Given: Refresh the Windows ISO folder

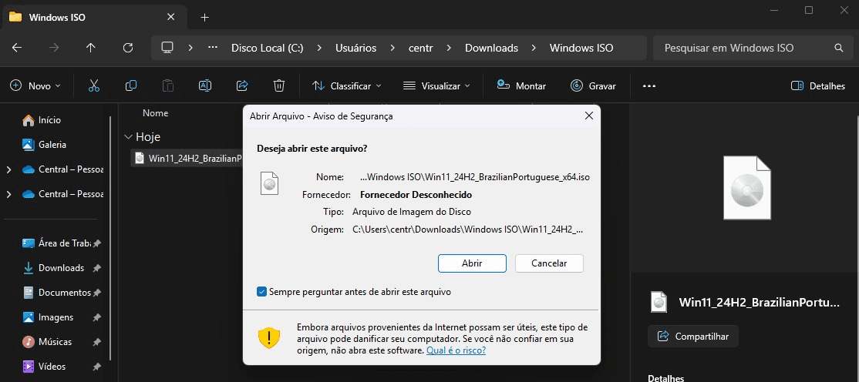Looking at the screenshot, I should 128,49.
